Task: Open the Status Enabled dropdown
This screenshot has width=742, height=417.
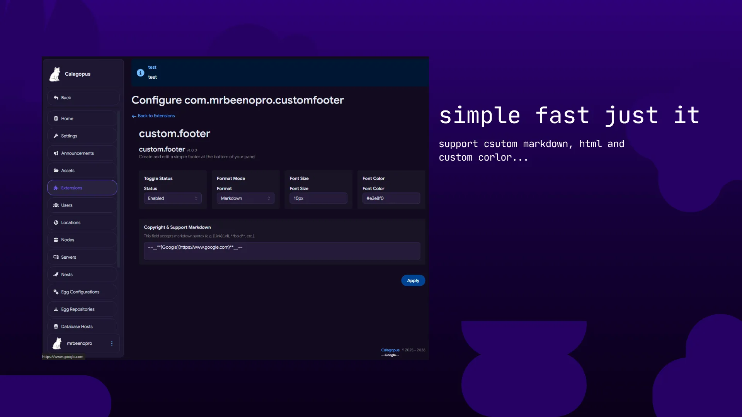Action: pos(173,198)
